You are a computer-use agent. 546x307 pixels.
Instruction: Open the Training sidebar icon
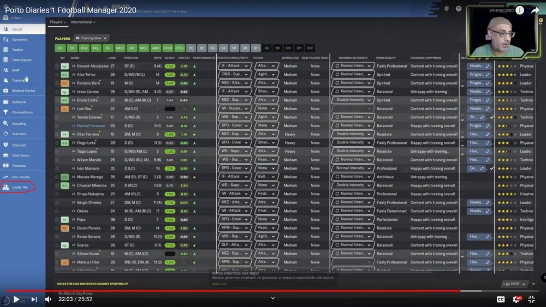[5, 80]
